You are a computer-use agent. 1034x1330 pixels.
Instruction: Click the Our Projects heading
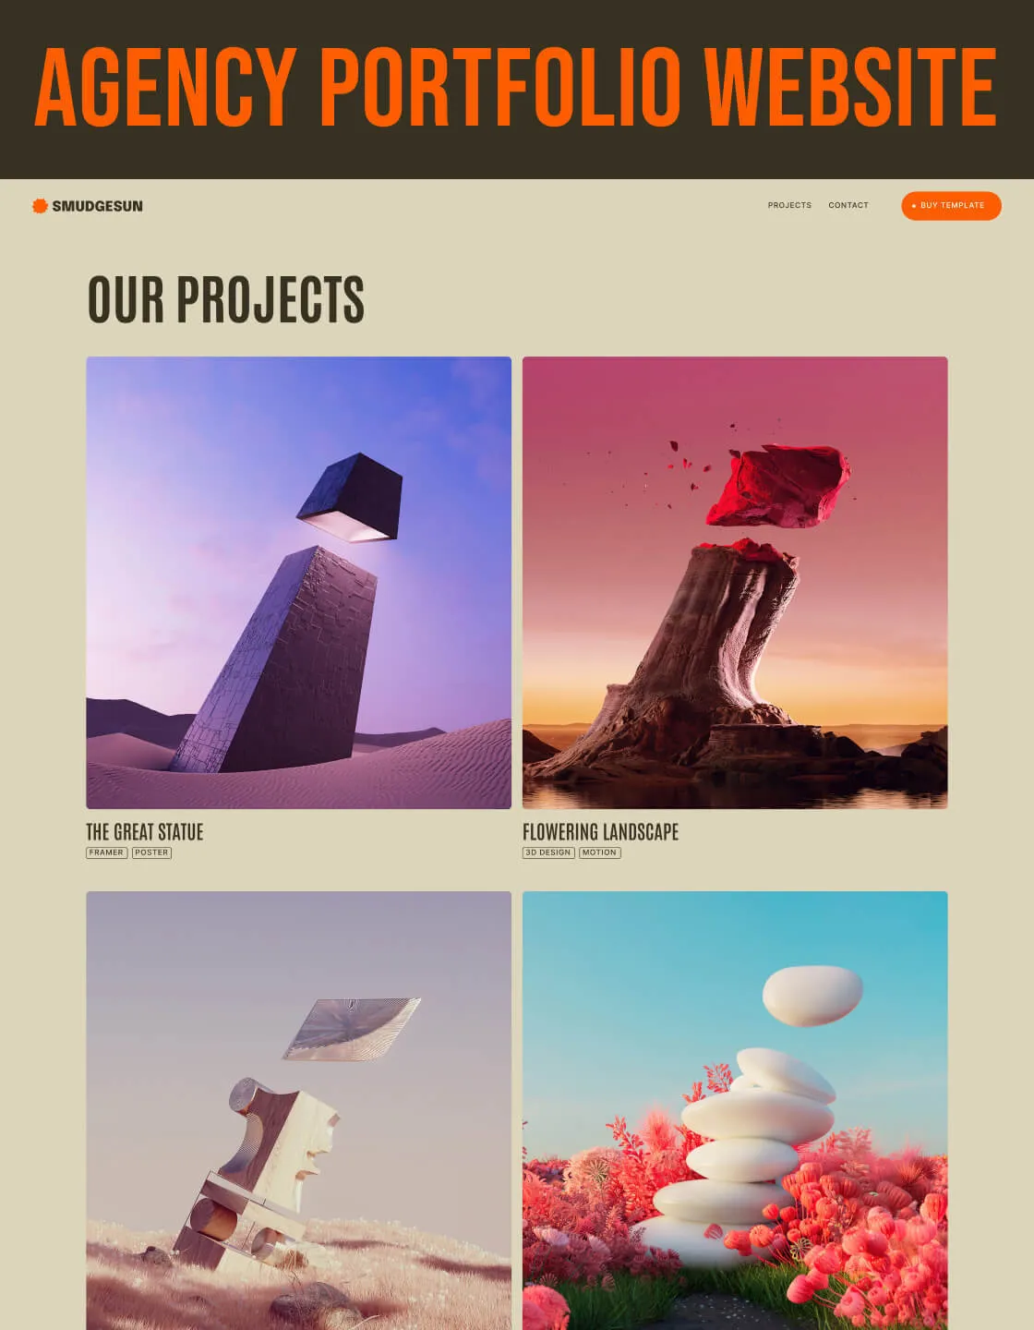click(226, 299)
